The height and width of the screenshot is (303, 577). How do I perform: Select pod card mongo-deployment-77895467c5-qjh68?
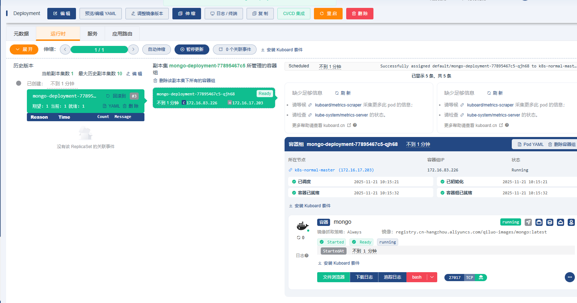(x=214, y=98)
